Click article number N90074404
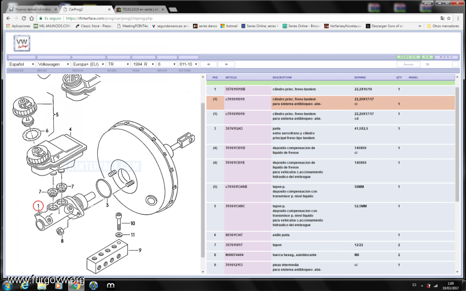This screenshot has height=291, width=466. click(235, 255)
